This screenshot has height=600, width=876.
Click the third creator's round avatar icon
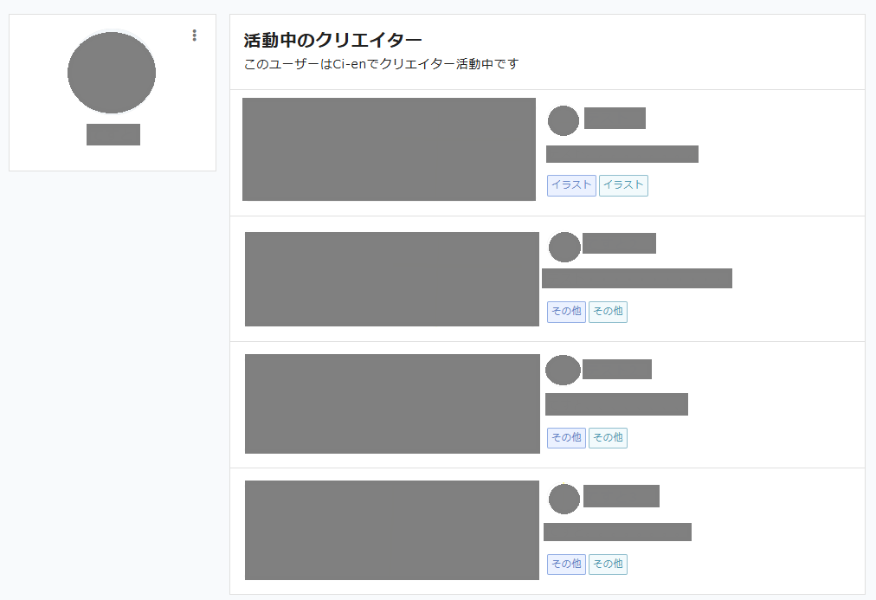[x=563, y=370]
